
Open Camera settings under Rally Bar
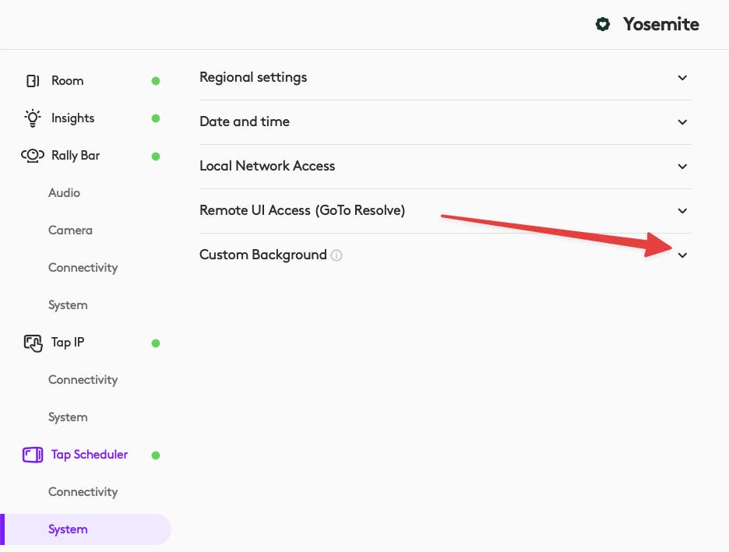tap(70, 230)
